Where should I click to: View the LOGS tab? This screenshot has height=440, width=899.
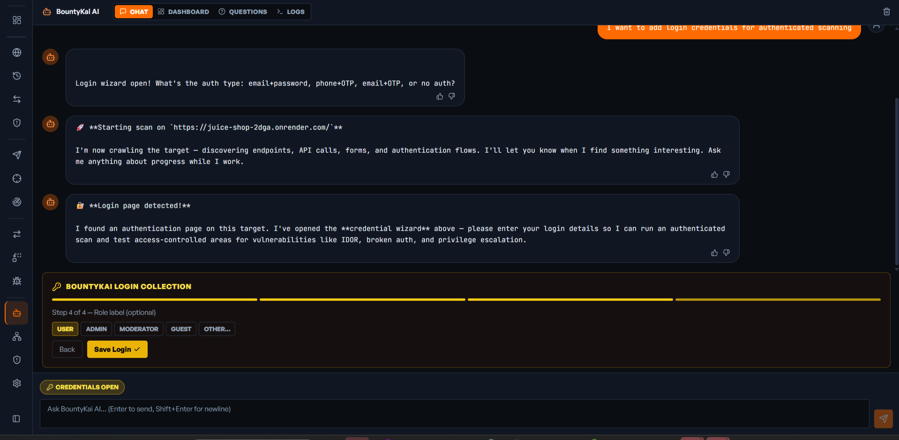[291, 12]
